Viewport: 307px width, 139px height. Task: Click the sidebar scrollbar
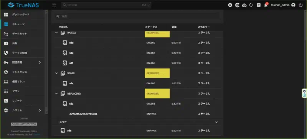pos(46,62)
